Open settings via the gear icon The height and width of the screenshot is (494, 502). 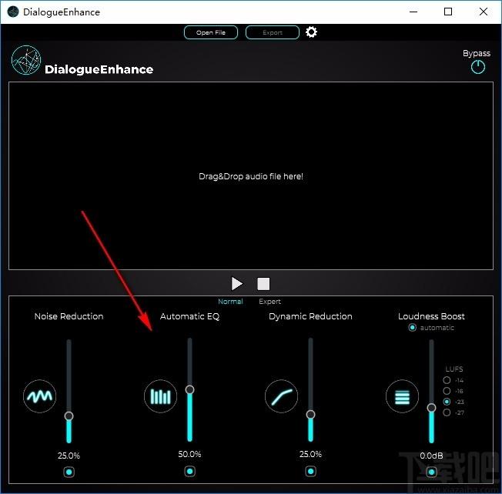311,32
